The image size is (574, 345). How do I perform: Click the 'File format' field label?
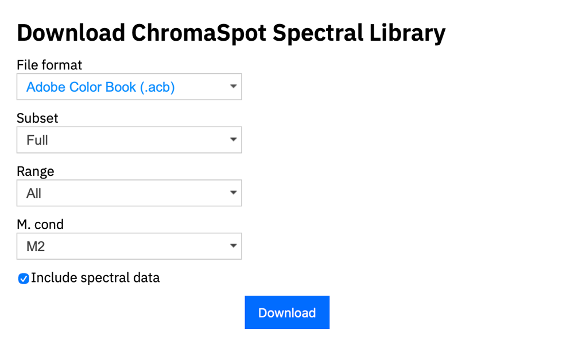point(49,65)
